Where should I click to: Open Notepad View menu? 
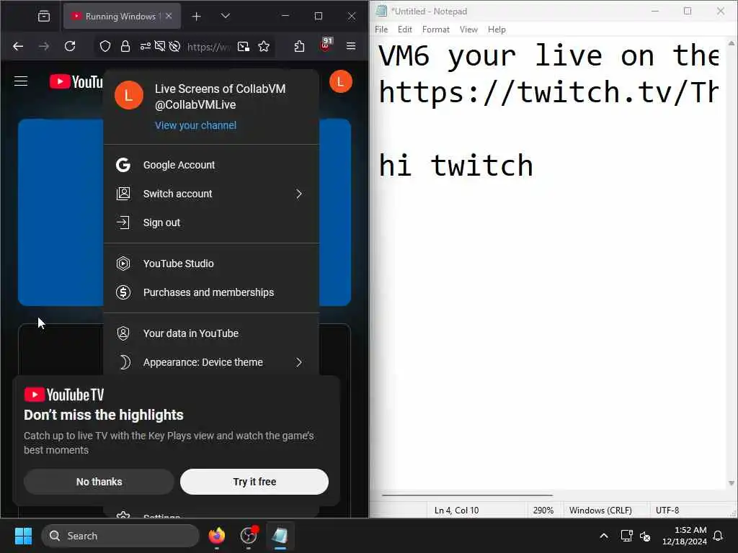(468, 29)
